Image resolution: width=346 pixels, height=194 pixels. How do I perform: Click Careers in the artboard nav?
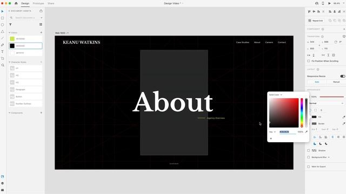tap(269, 42)
